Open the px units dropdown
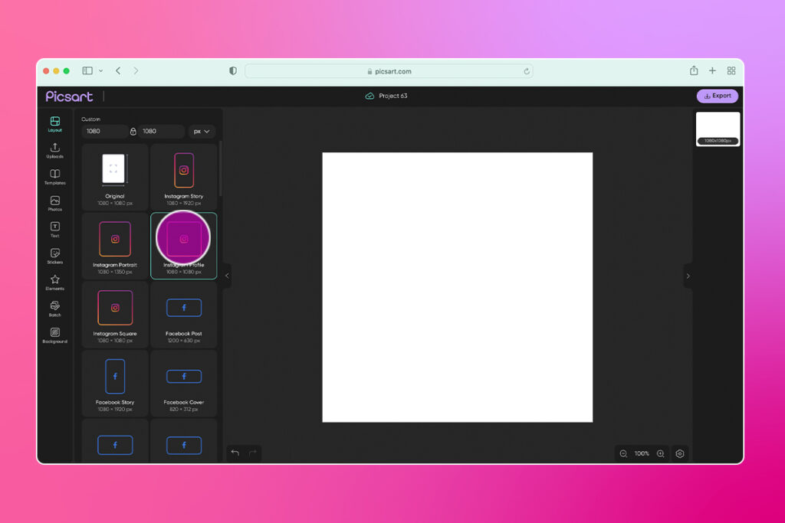This screenshot has width=785, height=523. point(201,131)
